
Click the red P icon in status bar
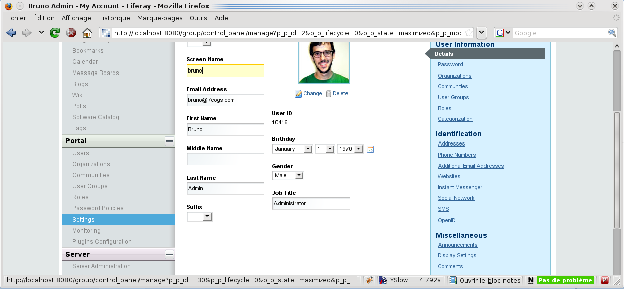click(x=604, y=280)
